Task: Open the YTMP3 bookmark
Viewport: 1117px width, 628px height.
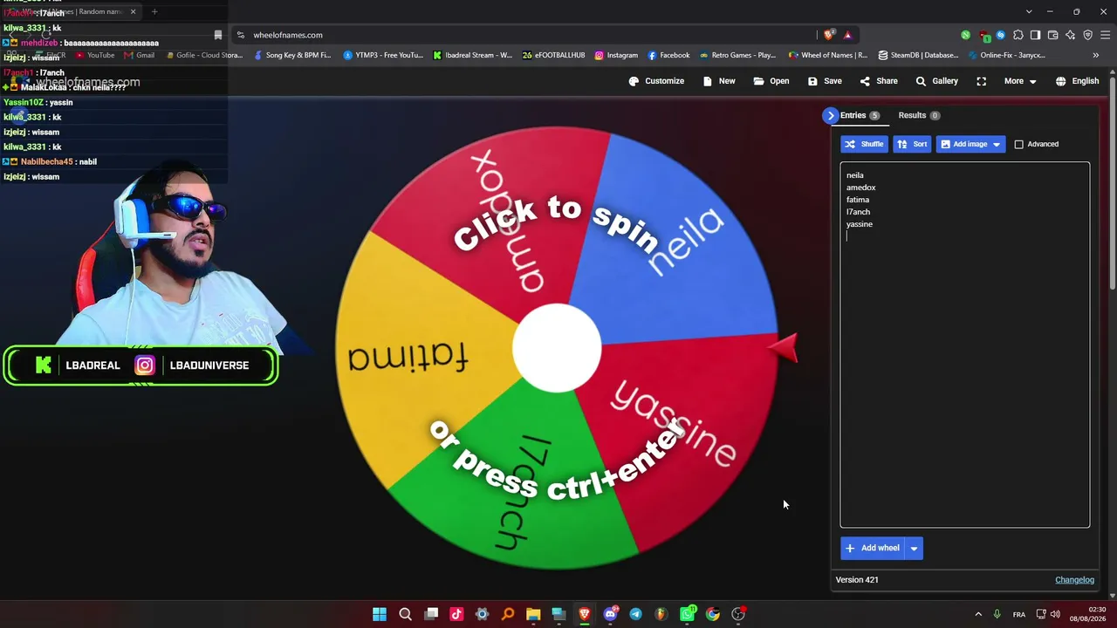Action: tap(383, 55)
